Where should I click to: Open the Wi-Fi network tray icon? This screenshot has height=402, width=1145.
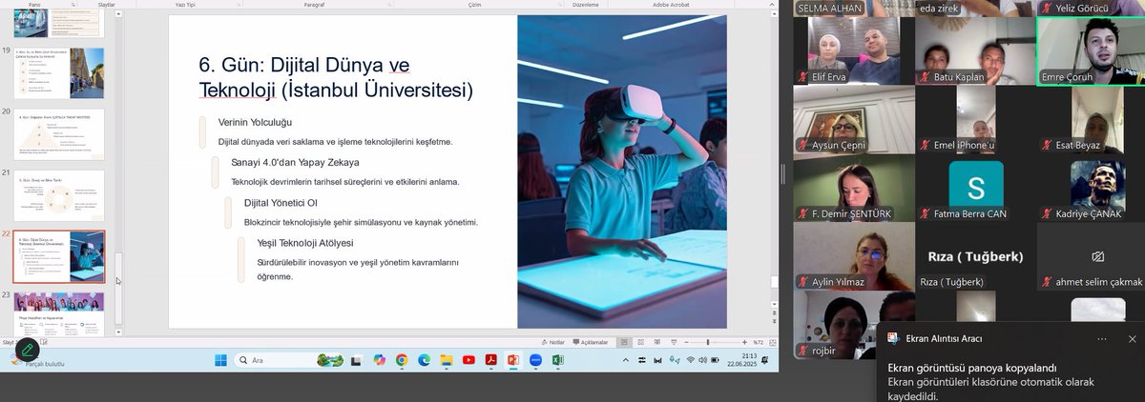[x=690, y=360]
